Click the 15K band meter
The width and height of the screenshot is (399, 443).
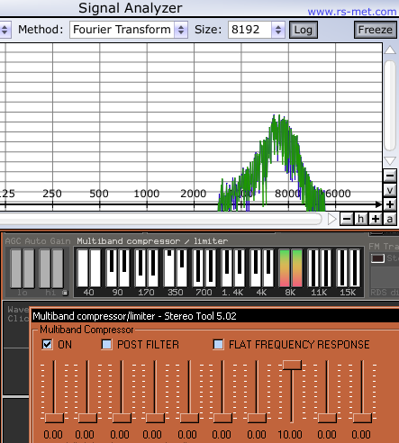click(349, 268)
